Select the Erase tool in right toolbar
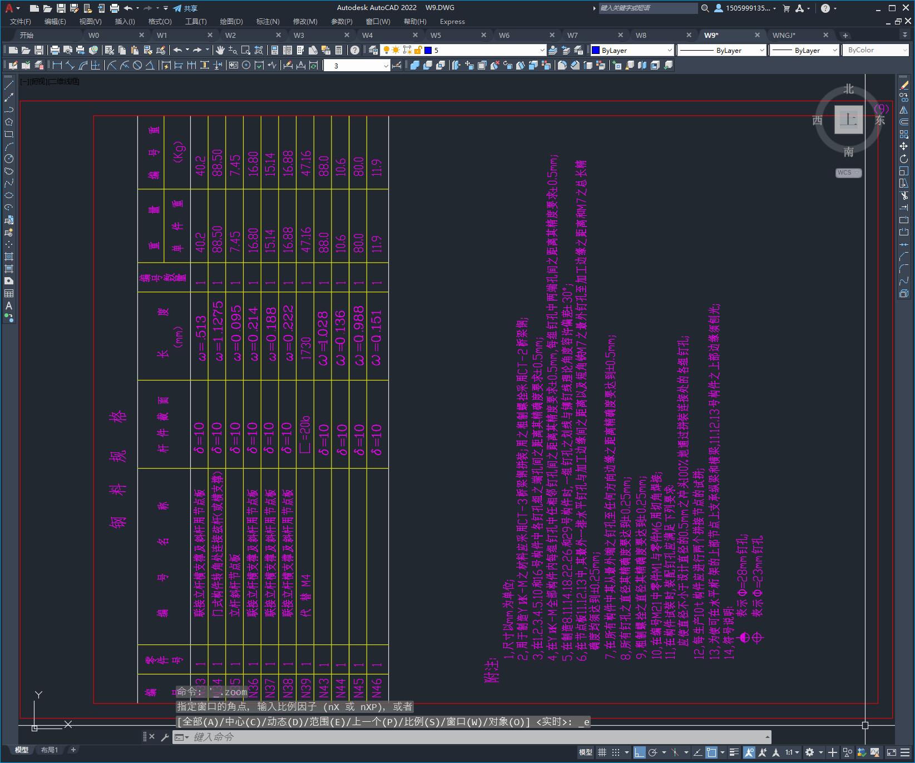The width and height of the screenshot is (915, 763). 904,85
